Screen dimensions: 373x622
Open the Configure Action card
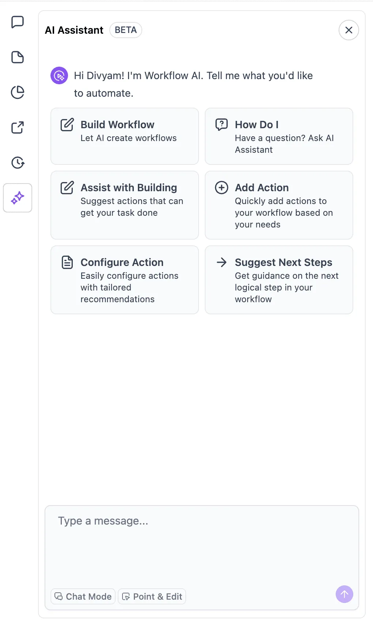pos(124,279)
